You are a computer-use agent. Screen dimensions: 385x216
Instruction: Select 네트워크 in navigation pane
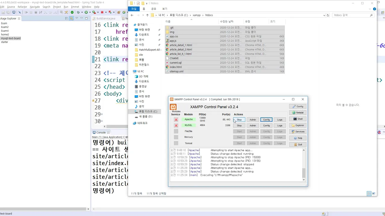coord(142,123)
